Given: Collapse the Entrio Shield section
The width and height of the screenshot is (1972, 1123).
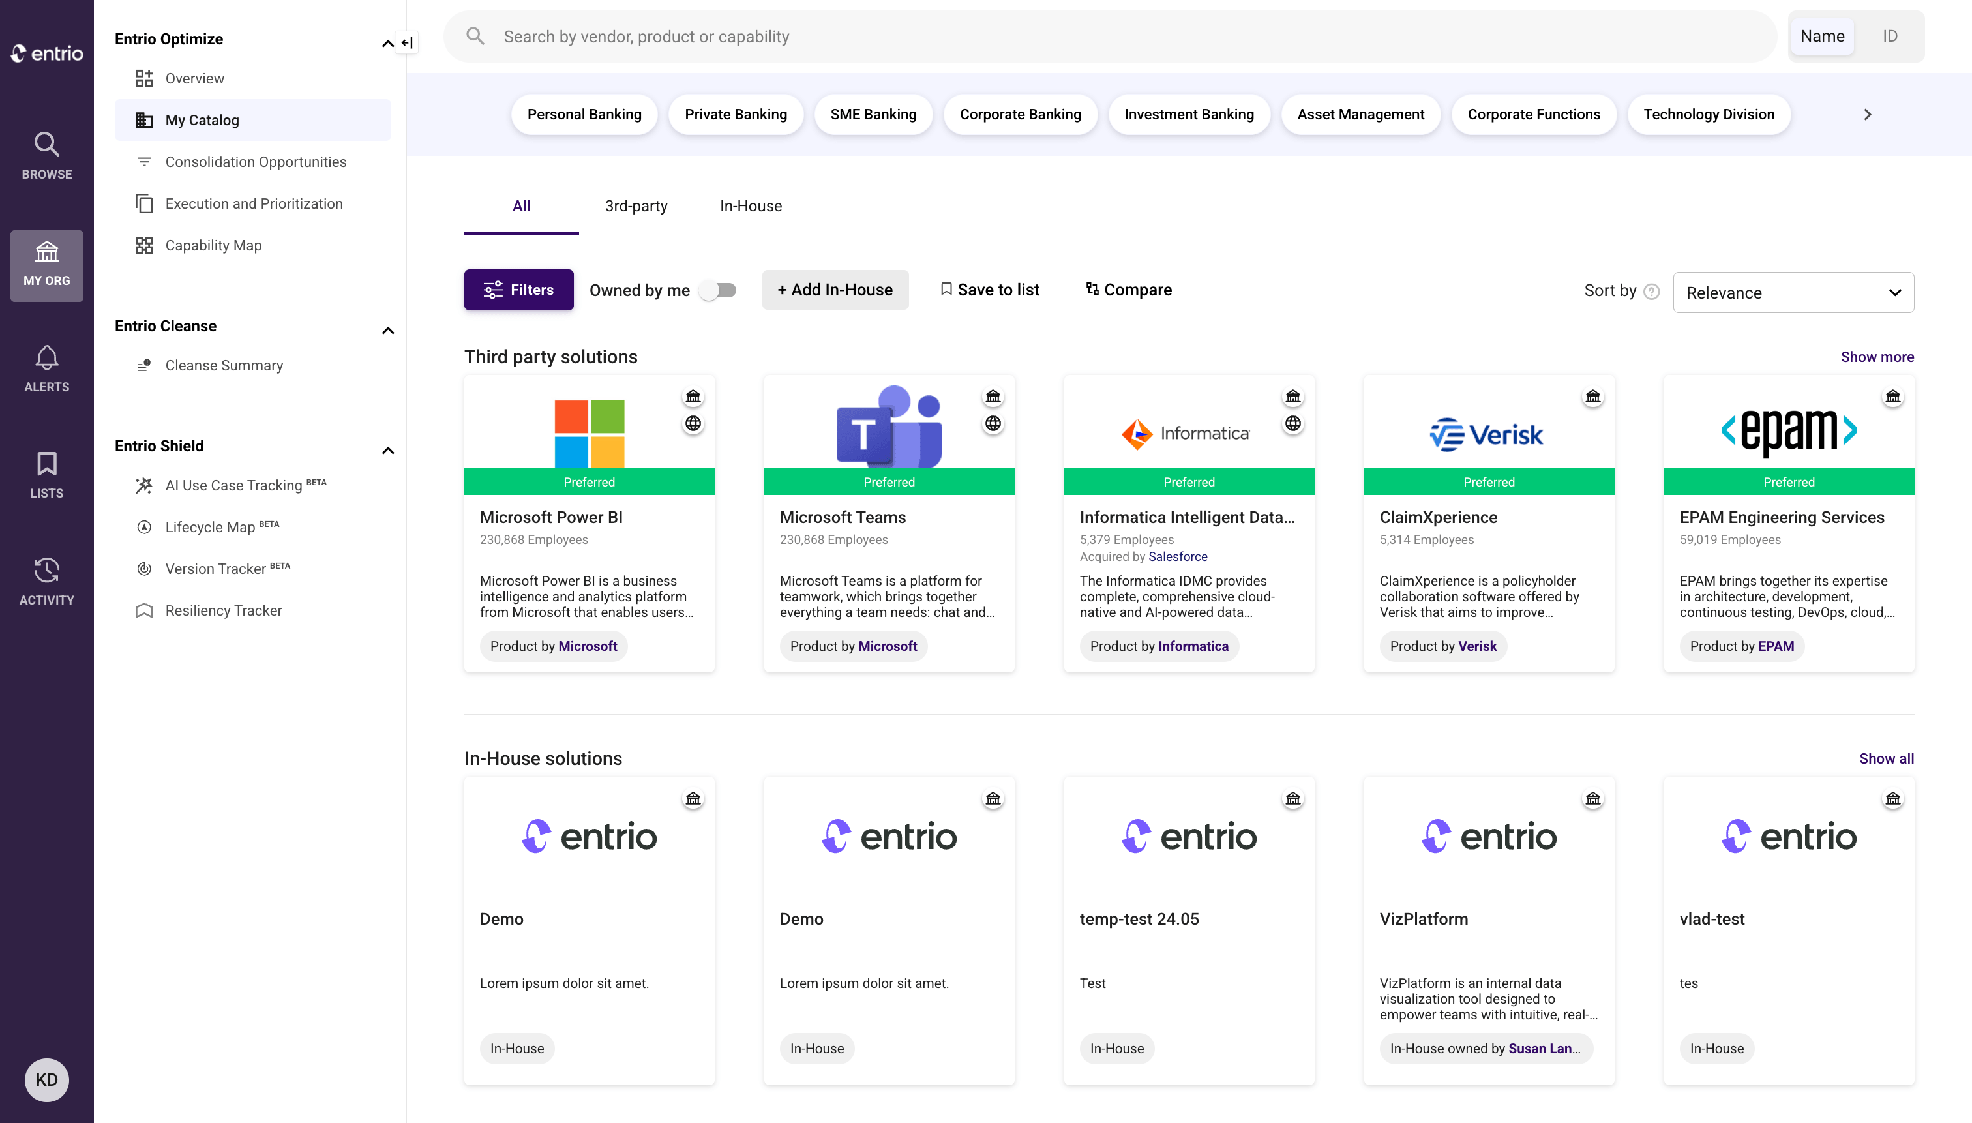Looking at the screenshot, I should (x=388, y=451).
